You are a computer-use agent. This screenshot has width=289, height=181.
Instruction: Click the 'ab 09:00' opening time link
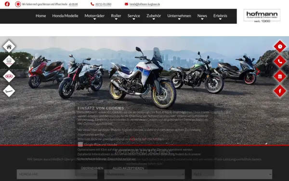click(x=73, y=4)
